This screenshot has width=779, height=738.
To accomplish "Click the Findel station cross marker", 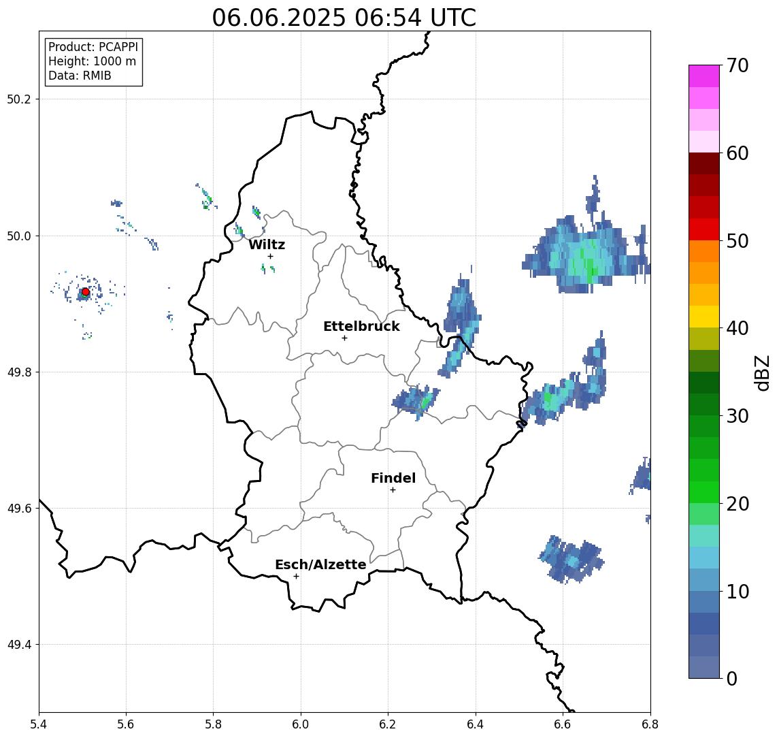I will (393, 490).
